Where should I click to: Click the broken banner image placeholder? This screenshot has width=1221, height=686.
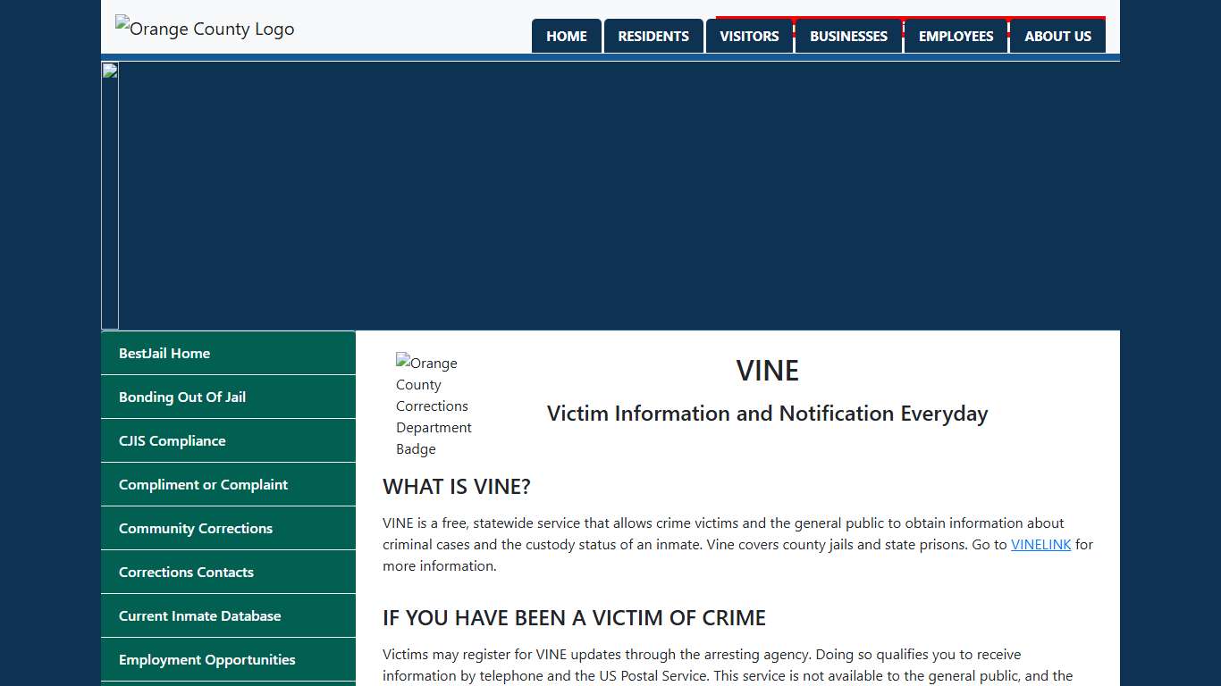(110, 70)
